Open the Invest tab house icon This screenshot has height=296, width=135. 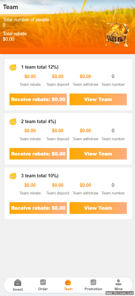click(18, 283)
